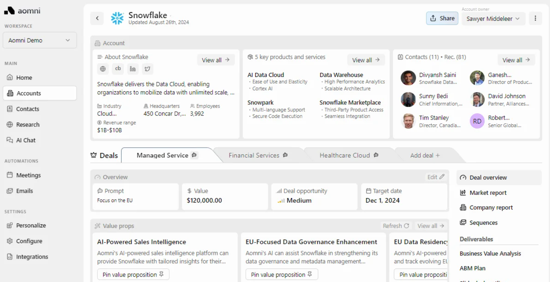The image size is (550, 282).
Task: Open Sequences in the right panel
Action: (499, 223)
